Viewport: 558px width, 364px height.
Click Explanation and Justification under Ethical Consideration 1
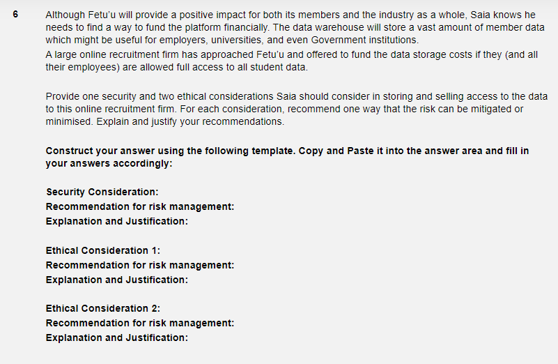116,280
